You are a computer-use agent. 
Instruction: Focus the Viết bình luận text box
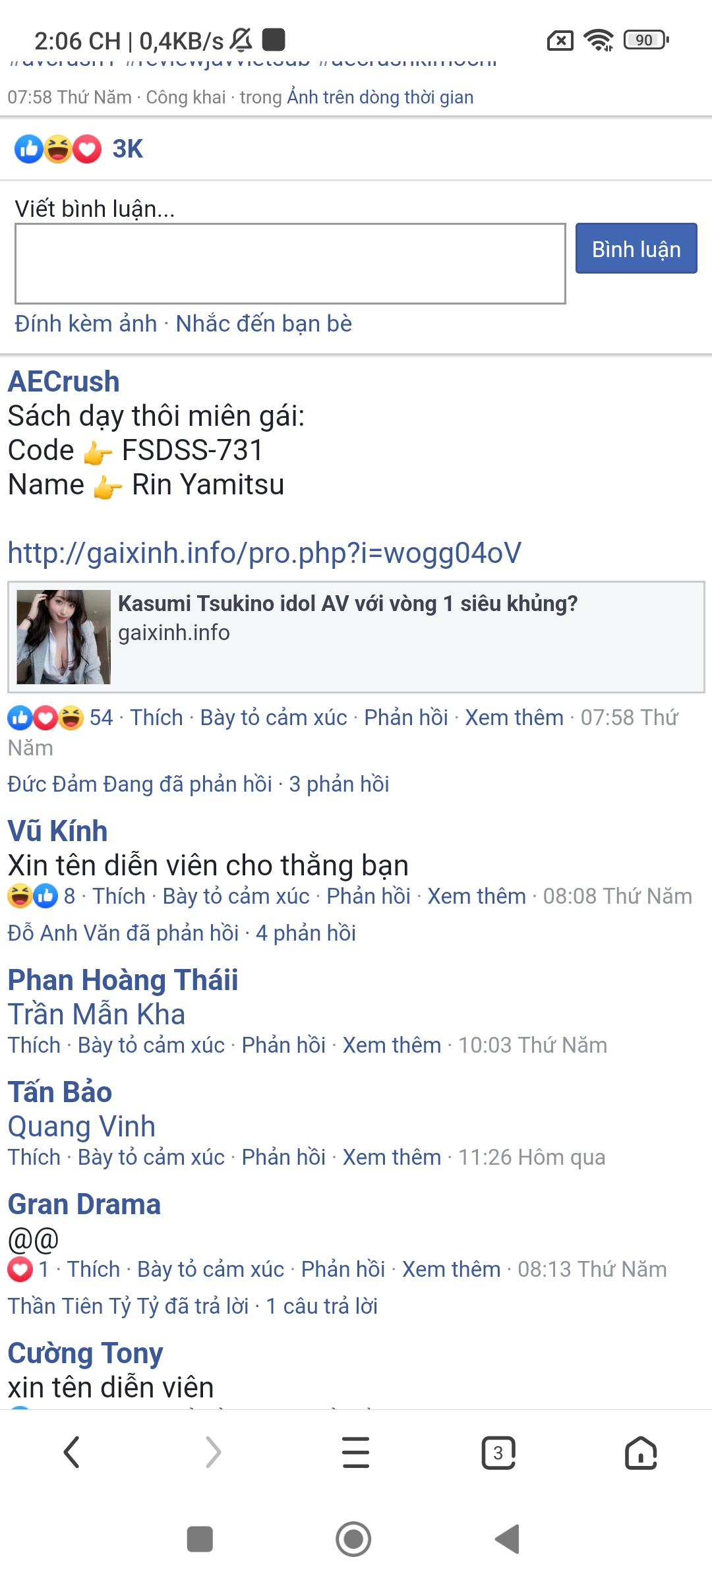[290, 264]
